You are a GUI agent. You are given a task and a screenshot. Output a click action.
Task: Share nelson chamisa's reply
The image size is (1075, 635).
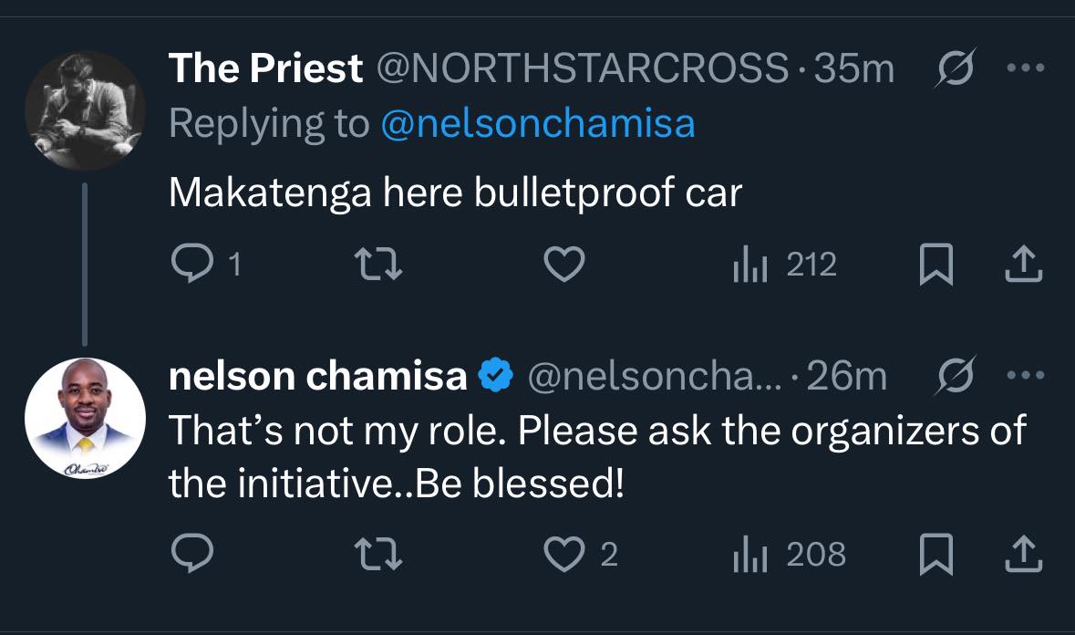click(x=1023, y=555)
